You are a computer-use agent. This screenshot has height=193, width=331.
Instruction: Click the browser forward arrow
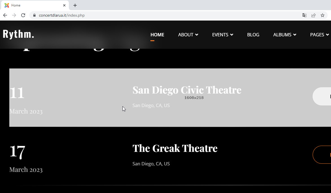tap(14, 15)
